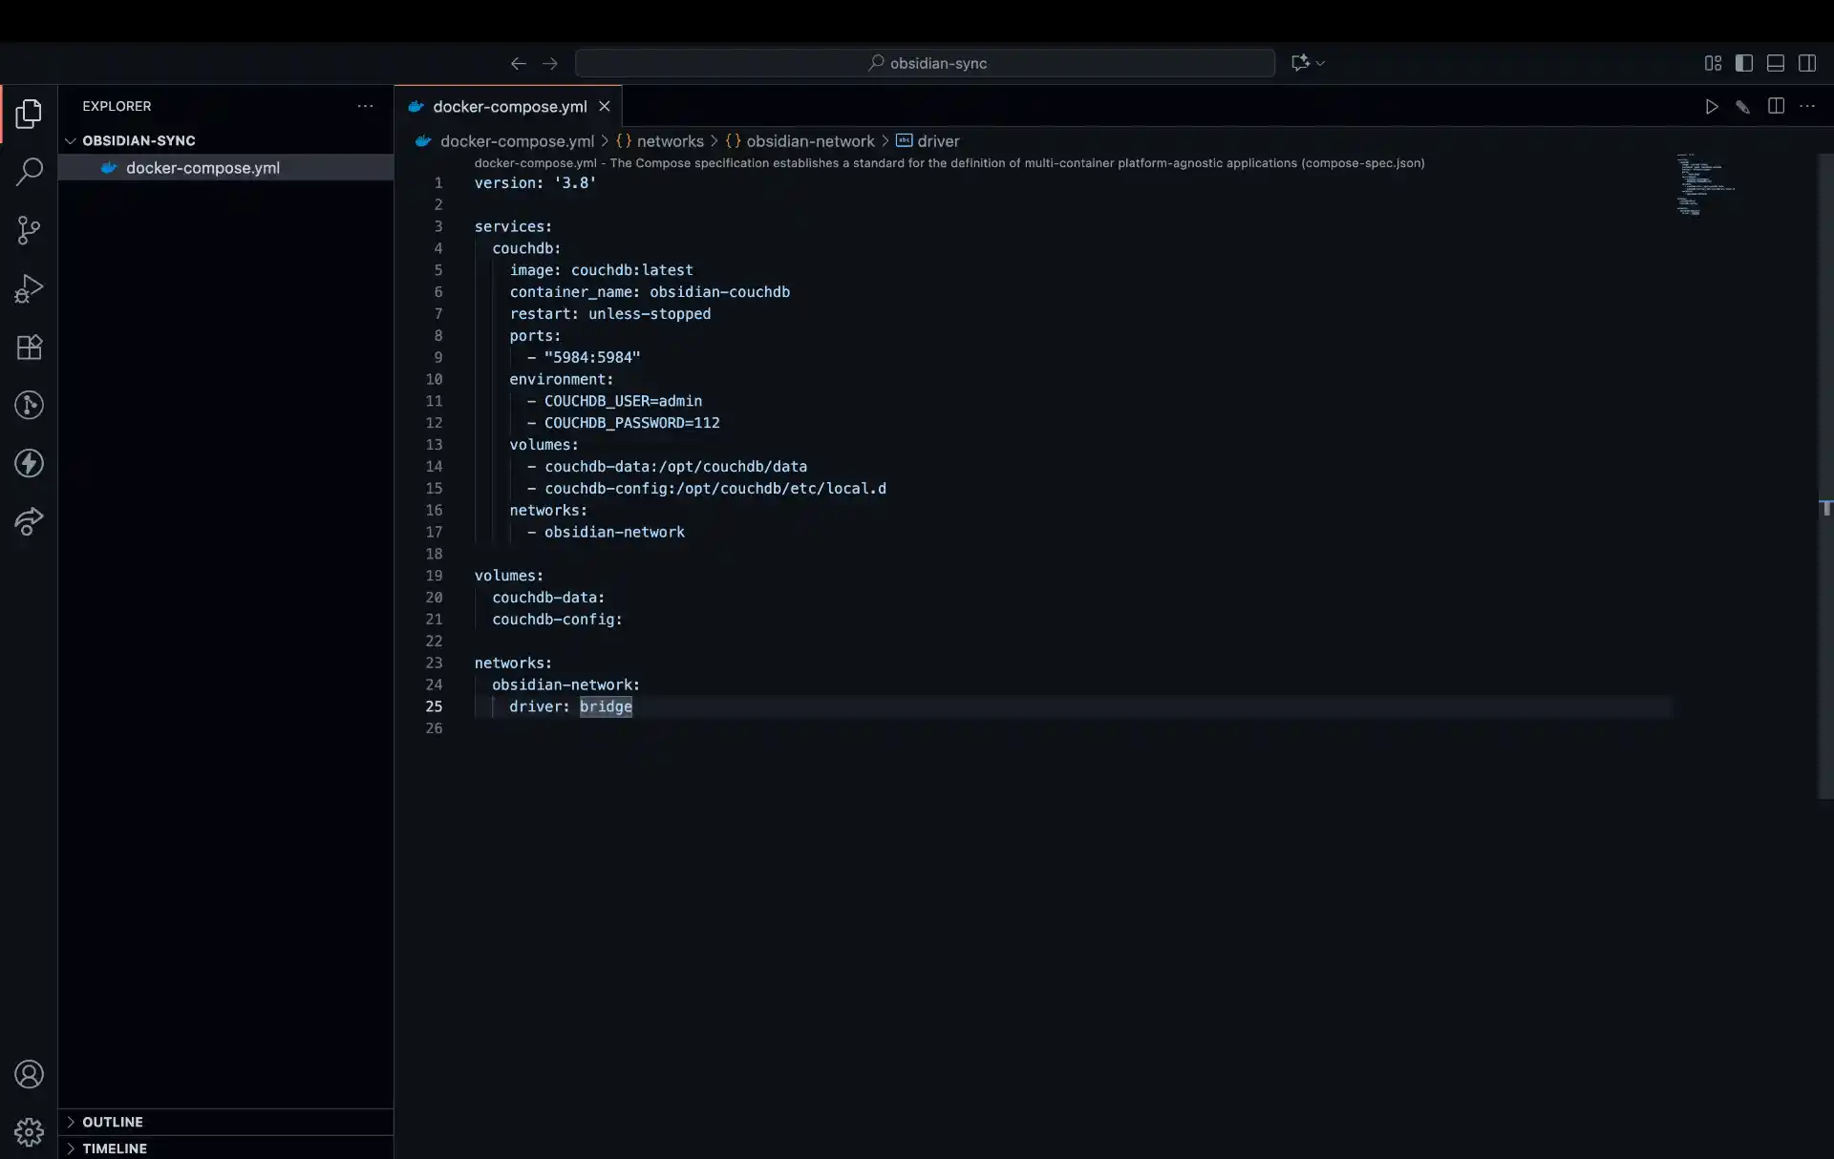Select the docker-compose.yml editor tab
Viewport: 1834px width, 1159px height.
coord(509,107)
